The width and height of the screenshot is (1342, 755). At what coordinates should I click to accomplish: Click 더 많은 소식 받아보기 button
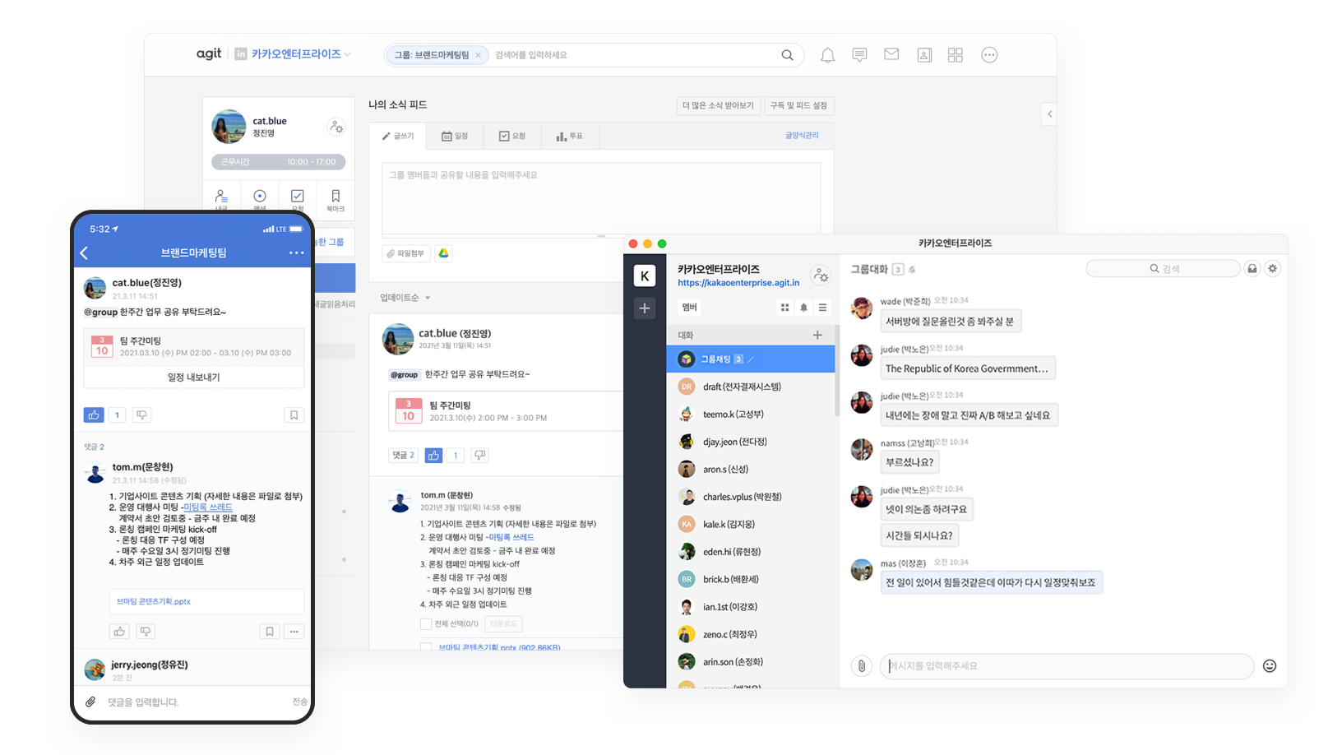pyautogui.click(x=718, y=106)
